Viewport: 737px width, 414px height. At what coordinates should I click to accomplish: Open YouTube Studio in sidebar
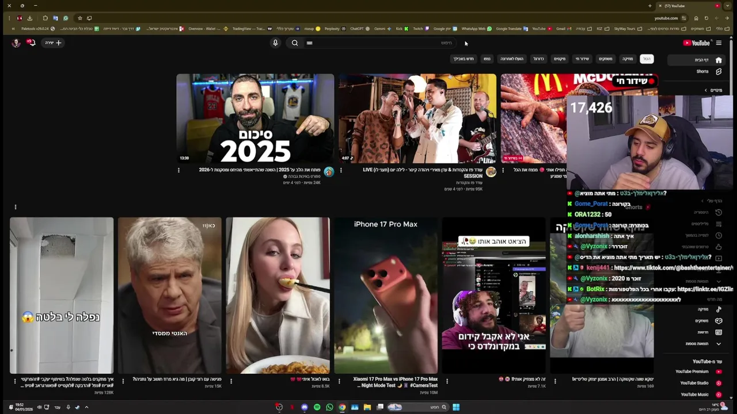click(x=700, y=383)
